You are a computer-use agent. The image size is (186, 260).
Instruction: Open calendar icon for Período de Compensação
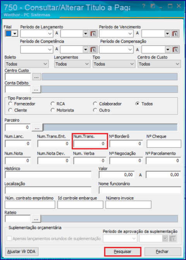(176, 50)
